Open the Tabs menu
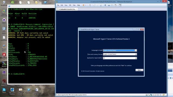The image size is (173, 97). [x=74, y=5]
